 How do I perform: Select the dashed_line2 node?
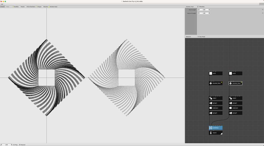click(235, 83)
